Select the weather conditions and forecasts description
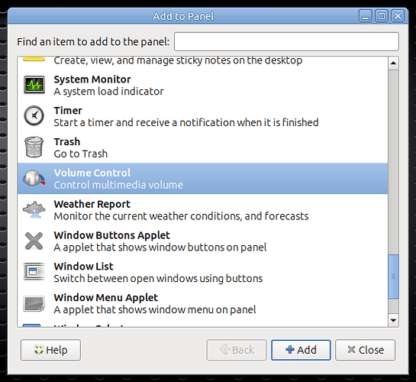Screen dimensions: 416x382 coord(181,216)
